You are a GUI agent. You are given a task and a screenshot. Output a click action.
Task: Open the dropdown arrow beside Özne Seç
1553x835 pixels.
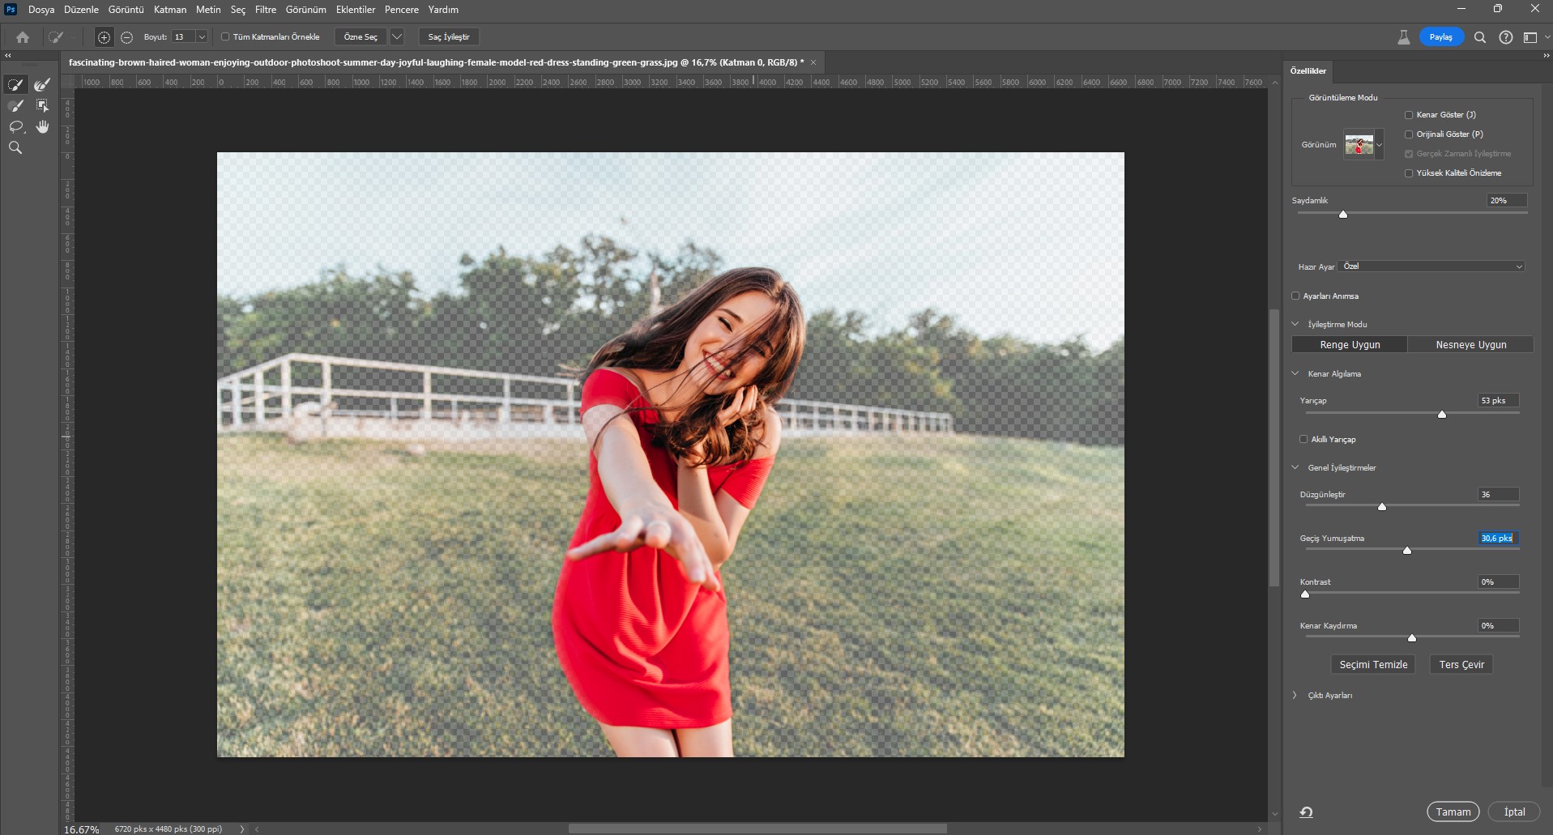click(397, 37)
